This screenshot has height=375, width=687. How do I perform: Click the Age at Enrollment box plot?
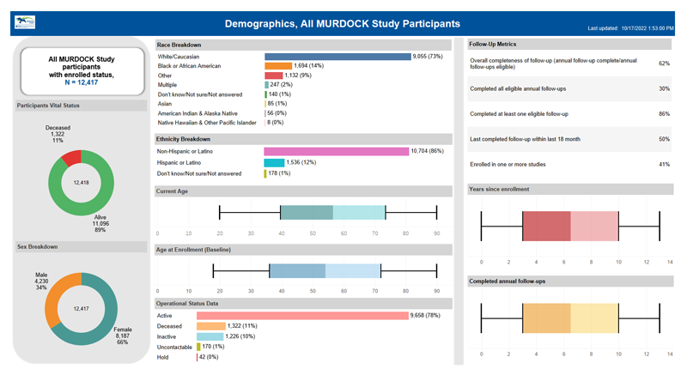click(325, 271)
